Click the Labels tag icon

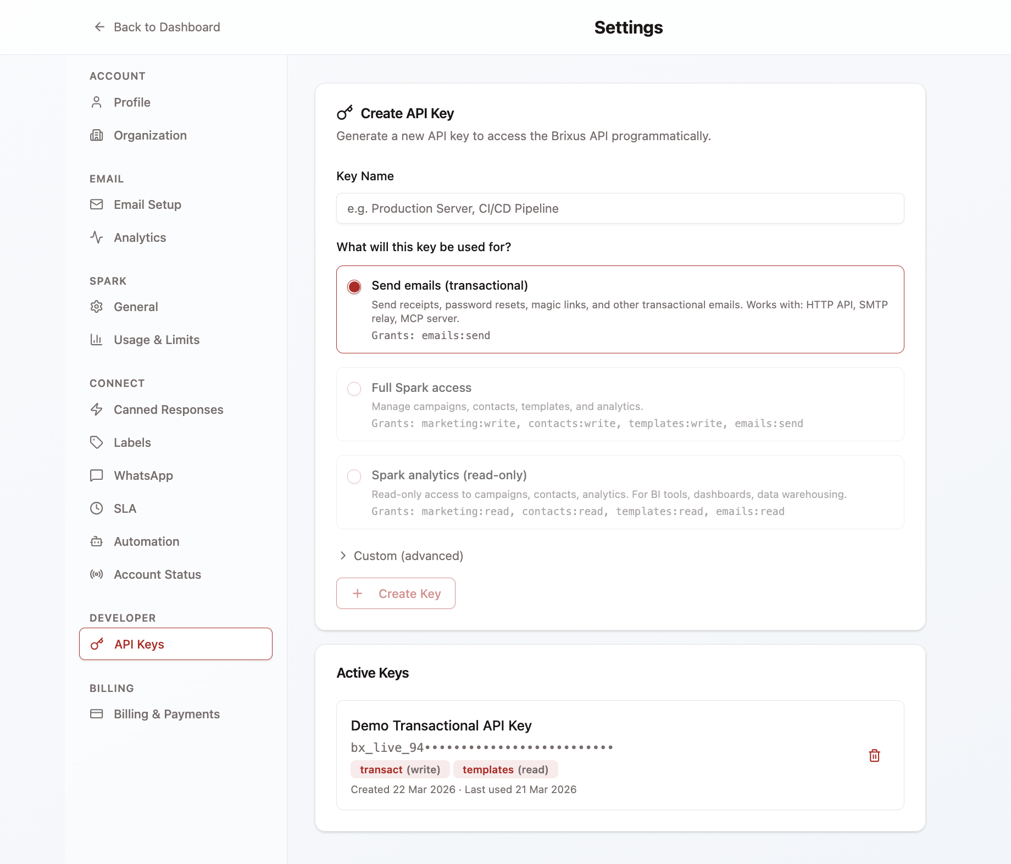[x=97, y=442]
